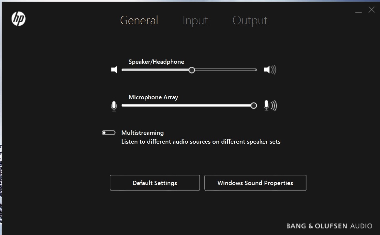
Task: Open the Input tab
Action: coord(195,20)
